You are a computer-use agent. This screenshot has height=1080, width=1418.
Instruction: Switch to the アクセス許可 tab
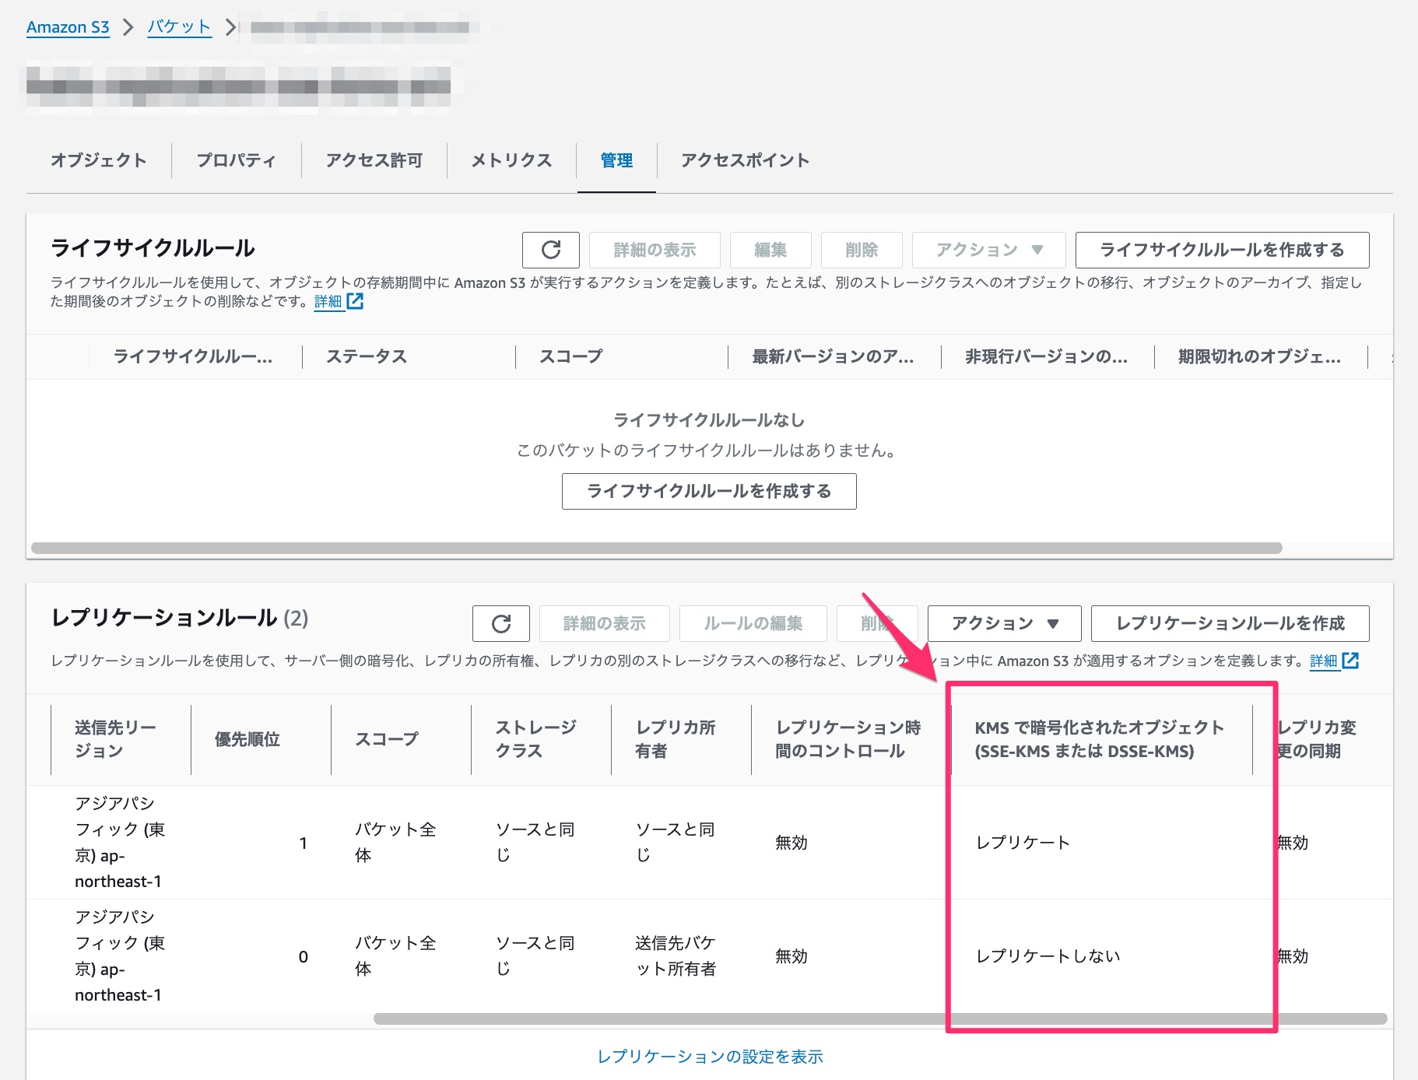point(374,160)
